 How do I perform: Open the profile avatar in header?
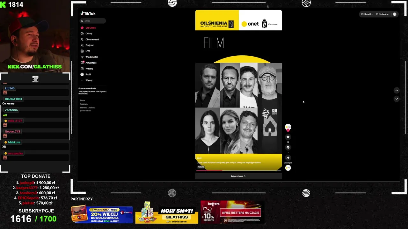pyautogui.click(x=395, y=14)
